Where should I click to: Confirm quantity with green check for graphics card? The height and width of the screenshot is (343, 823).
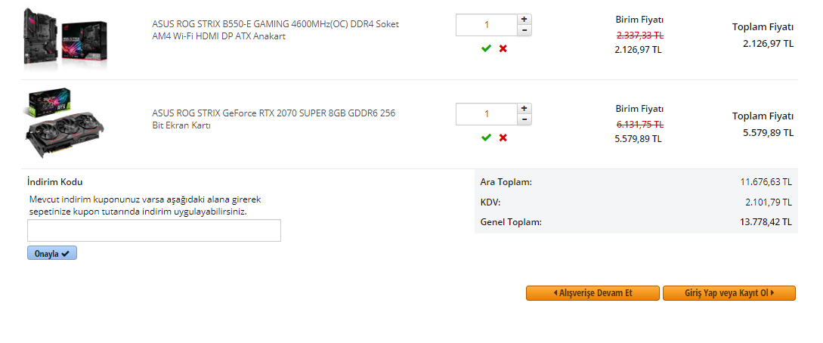point(486,138)
